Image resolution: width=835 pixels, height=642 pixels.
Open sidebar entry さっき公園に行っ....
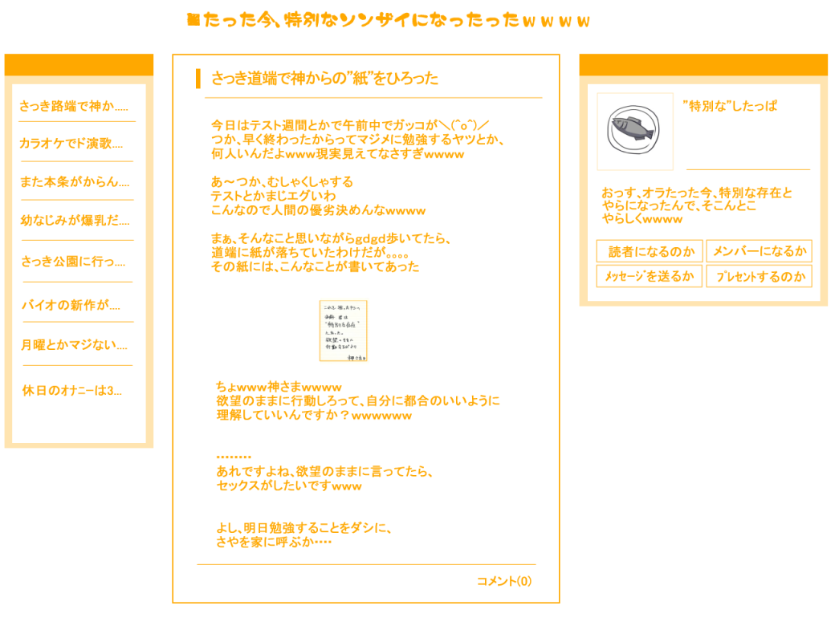pos(74,262)
